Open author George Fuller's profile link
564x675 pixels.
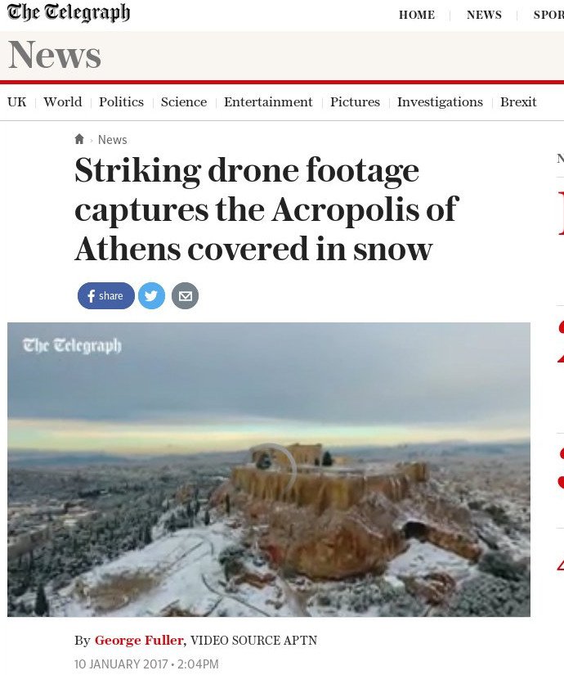coord(139,640)
